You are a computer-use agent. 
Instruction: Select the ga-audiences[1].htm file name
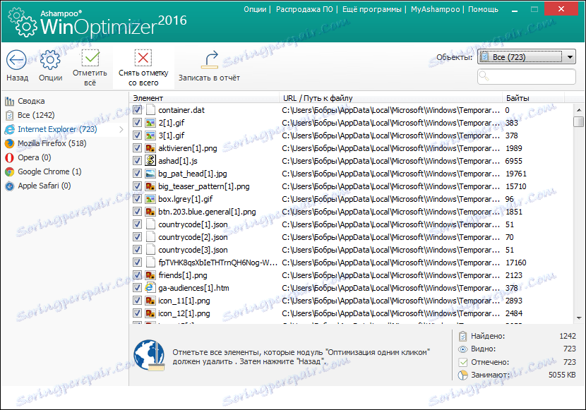193,288
